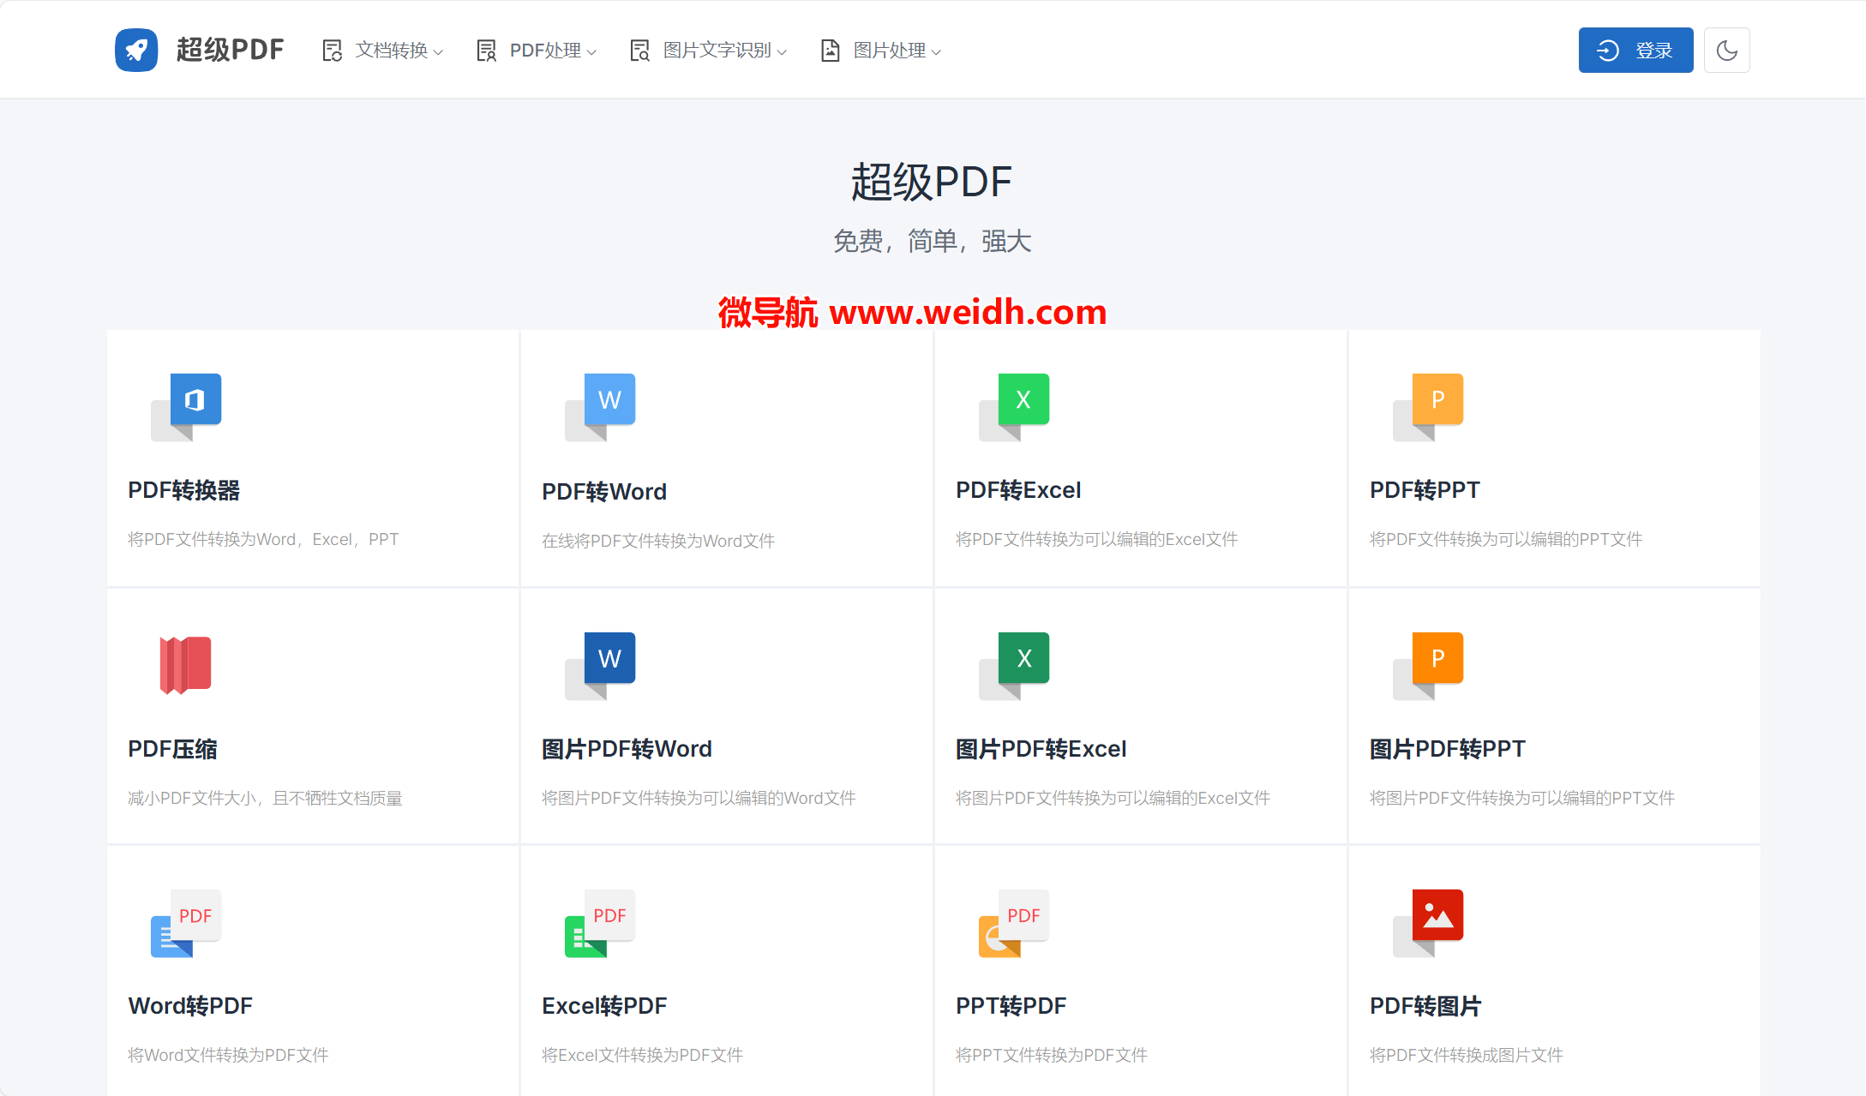Screen dimensions: 1866x1096
Task: Click the PPT转PDF slide icon
Action: point(1014,923)
